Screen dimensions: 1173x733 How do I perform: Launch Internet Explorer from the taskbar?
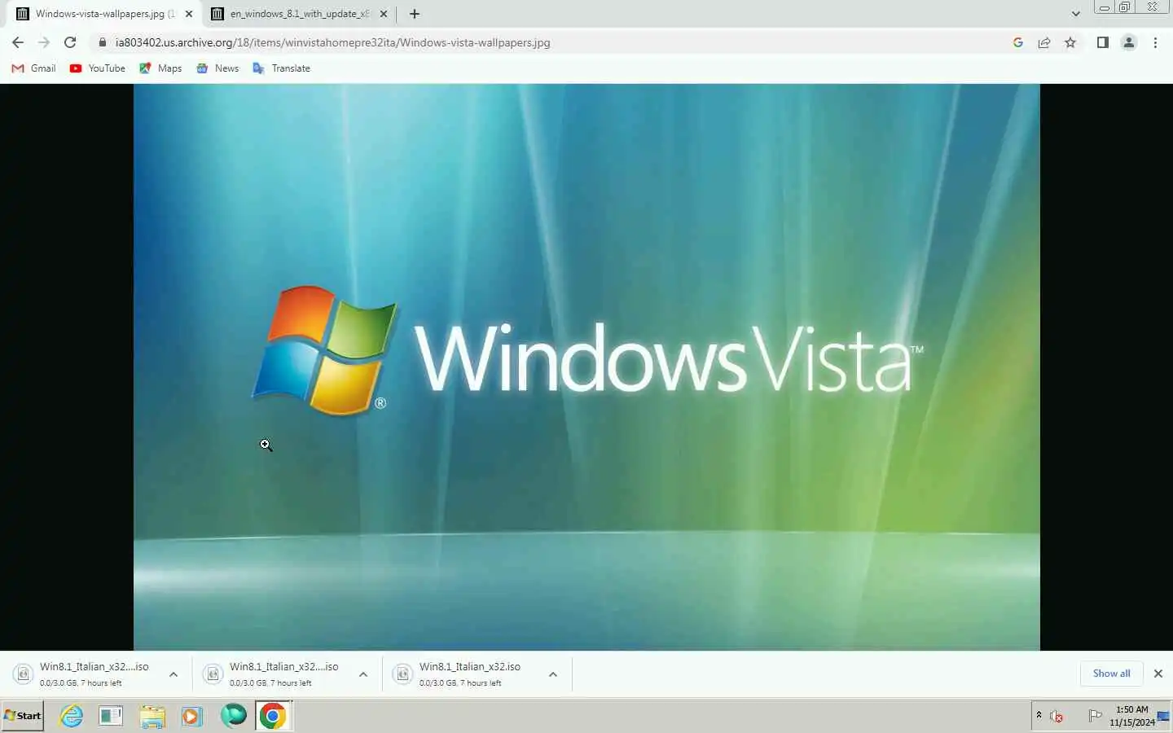point(72,716)
